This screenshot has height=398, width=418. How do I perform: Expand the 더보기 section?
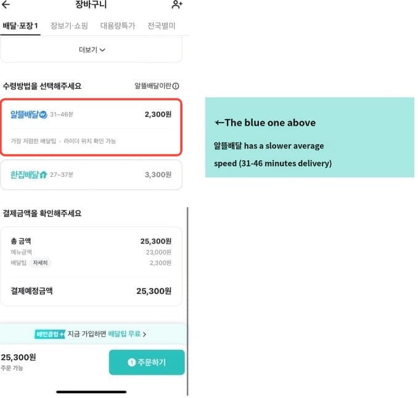pos(92,50)
